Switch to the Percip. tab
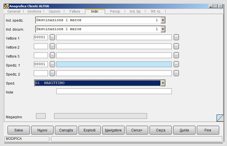The width and height of the screenshot is (227, 146). click(x=115, y=12)
